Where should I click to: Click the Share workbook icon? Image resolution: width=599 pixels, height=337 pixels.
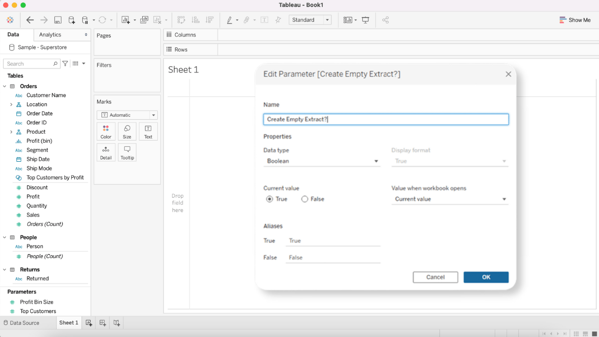(385, 20)
